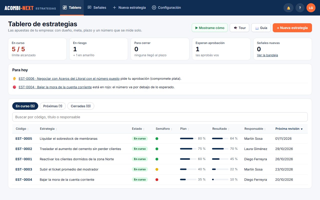Toggle Próxima revisión sort order
The height and width of the screenshot is (200, 320).
pyautogui.click(x=289, y=129)
